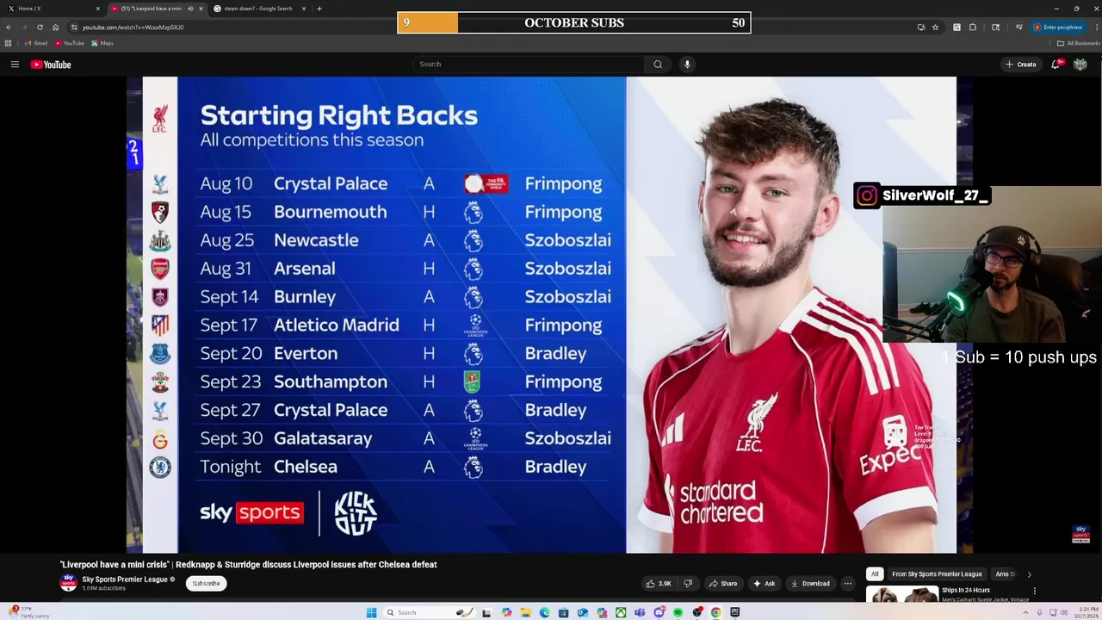Click the taskbar clock showing 1:24 PM
1102x620 pixels.
[1087, 612]
